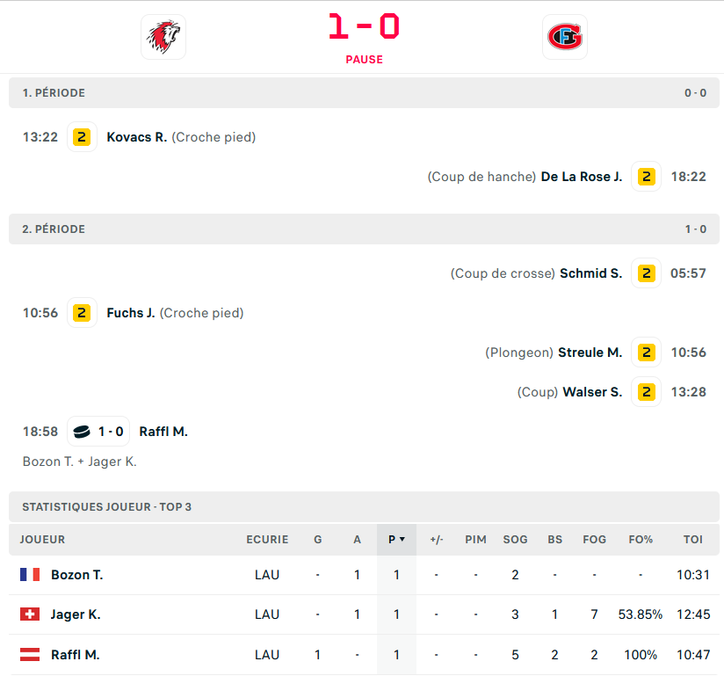
Task: Open Raffl M. goal scorer link
Action: 163,432
